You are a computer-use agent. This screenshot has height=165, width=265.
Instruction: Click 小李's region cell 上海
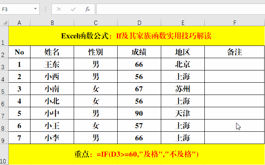183,138
